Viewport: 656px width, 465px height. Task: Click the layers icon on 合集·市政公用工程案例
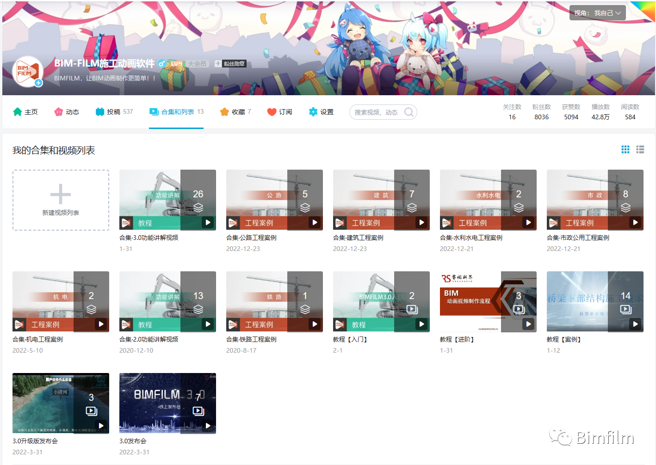click(x=625, y=208)
